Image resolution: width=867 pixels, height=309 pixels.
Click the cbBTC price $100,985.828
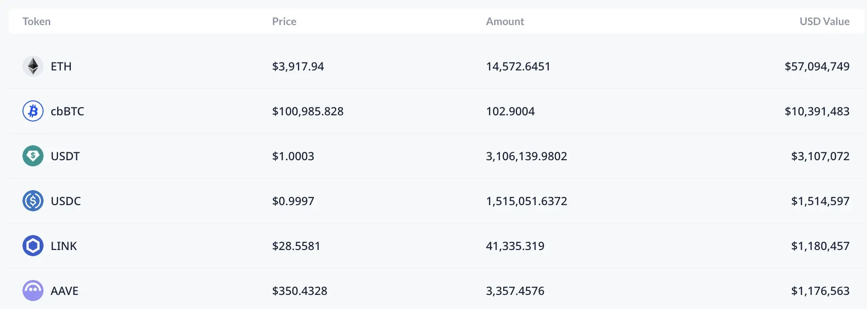tap(308, 111)
